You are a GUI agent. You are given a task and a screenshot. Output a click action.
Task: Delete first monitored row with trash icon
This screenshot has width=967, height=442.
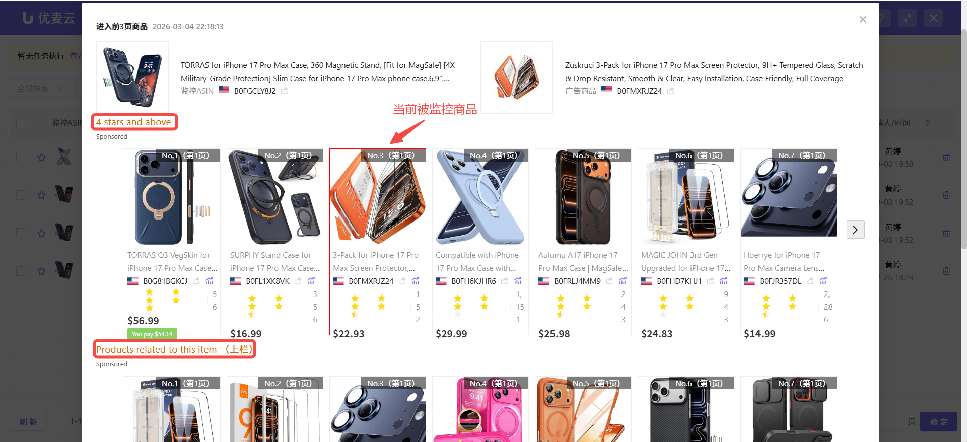tap(946, 157)
